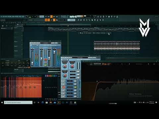Toggle the green button in the Waves fader plugin

(x=45, y=65)
